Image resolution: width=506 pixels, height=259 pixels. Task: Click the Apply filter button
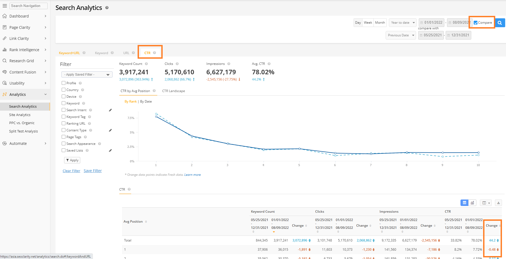(72, 160)
